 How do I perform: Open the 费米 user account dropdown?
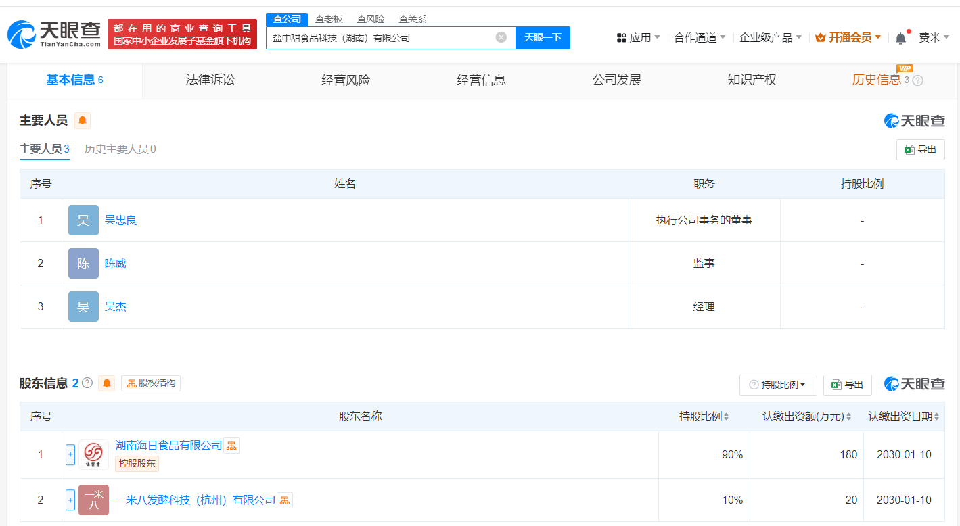pos(934,38)
